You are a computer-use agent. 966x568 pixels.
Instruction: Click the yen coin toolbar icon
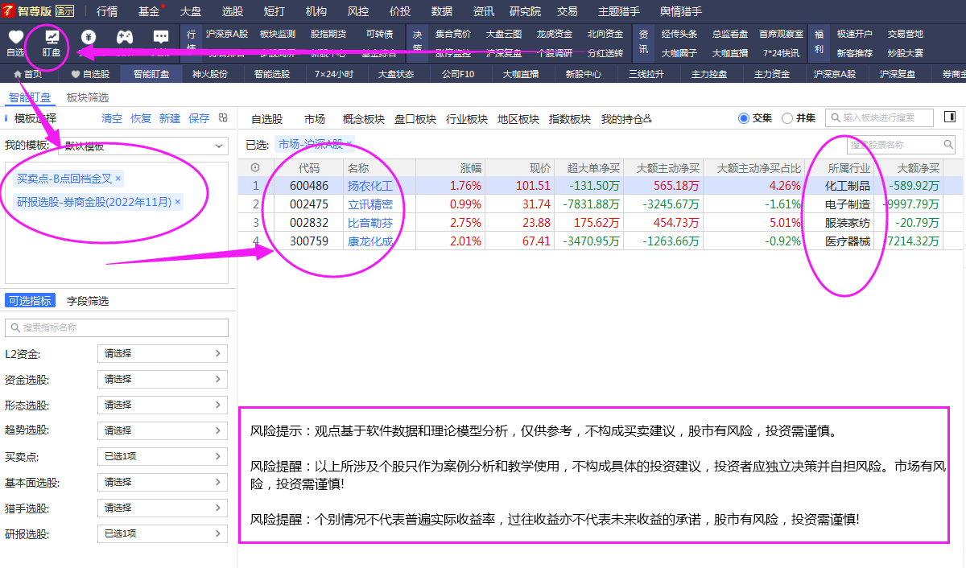89,37
